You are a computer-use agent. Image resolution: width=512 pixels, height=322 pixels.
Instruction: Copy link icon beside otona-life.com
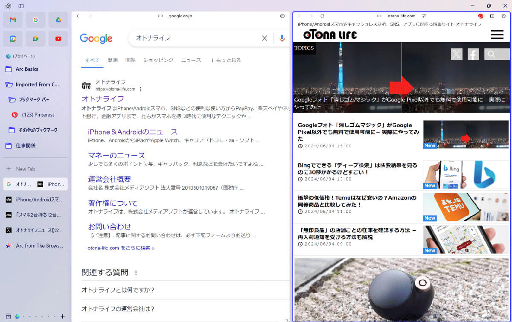(380, 16)
